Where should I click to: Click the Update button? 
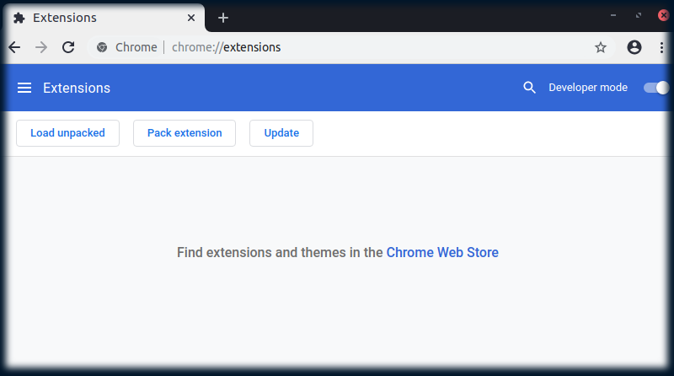(x=281, y=133)
